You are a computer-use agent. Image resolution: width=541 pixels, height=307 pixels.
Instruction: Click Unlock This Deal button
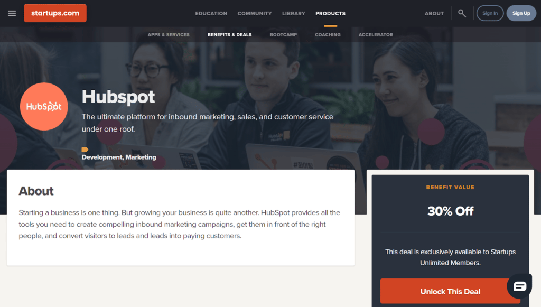click(x=450, y=292)
